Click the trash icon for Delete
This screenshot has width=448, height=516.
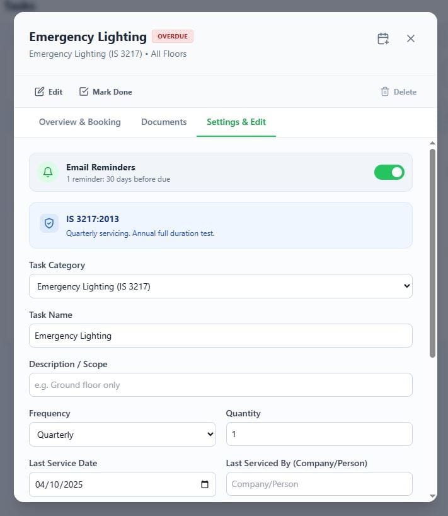(x=385, y=91)
